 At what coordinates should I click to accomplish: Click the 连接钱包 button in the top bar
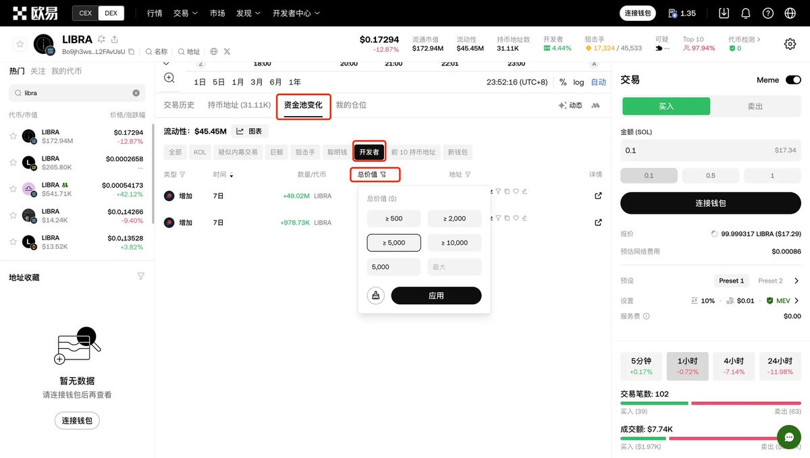638,13
